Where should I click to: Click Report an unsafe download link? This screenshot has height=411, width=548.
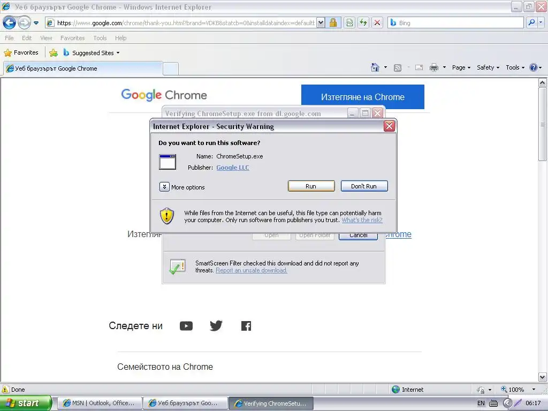click(252, 270)
